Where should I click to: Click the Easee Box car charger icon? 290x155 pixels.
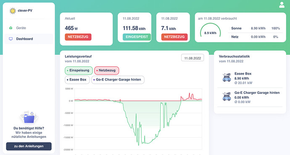click(227, 77)
